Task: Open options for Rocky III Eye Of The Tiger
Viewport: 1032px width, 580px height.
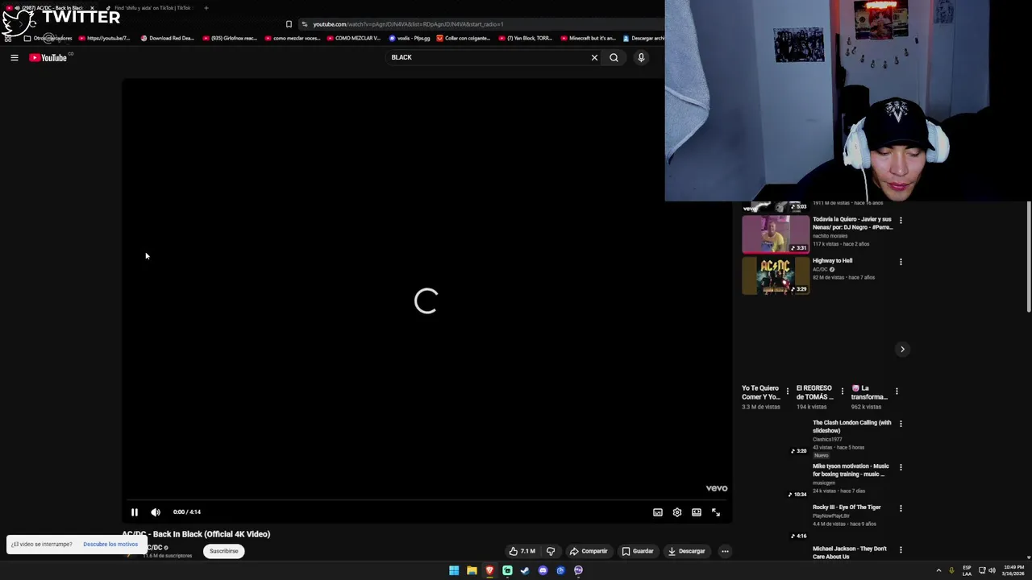Action: (901, 508)
